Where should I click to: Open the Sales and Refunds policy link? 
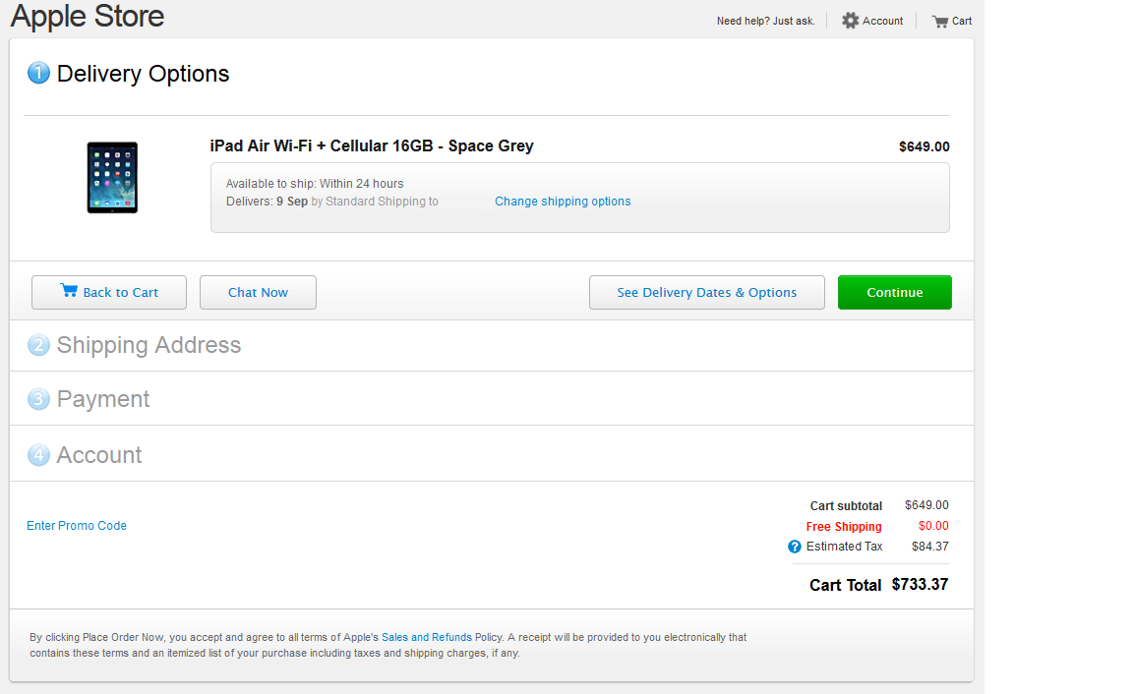[426, 637]
